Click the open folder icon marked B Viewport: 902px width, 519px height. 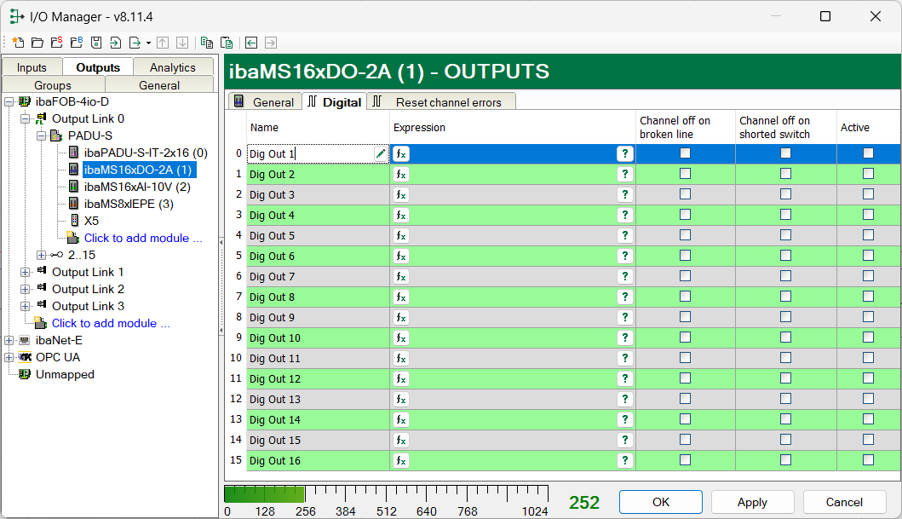point(77,43)
